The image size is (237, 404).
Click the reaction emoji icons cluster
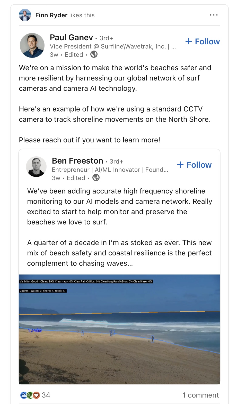tap(30, 395)
